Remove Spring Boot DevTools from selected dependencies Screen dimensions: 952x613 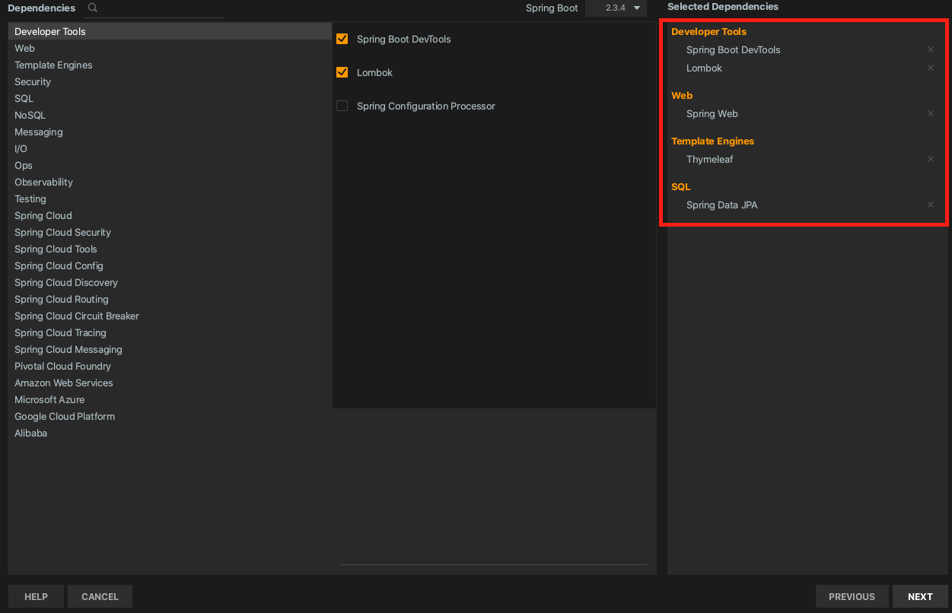click(930, 49)
